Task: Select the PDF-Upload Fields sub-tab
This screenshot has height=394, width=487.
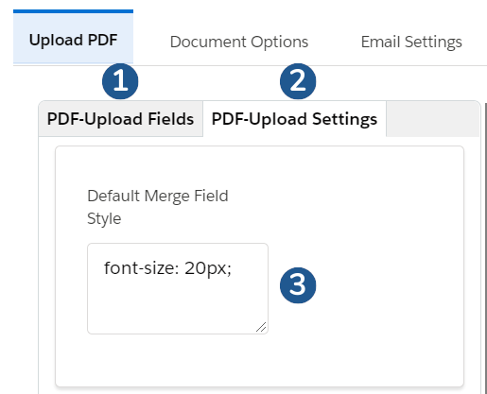Action: point(120,119)
